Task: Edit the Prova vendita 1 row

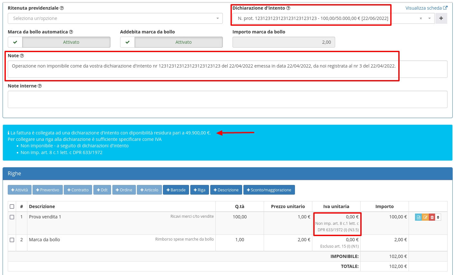Action: pyautogui.click(x=425, y=217)
